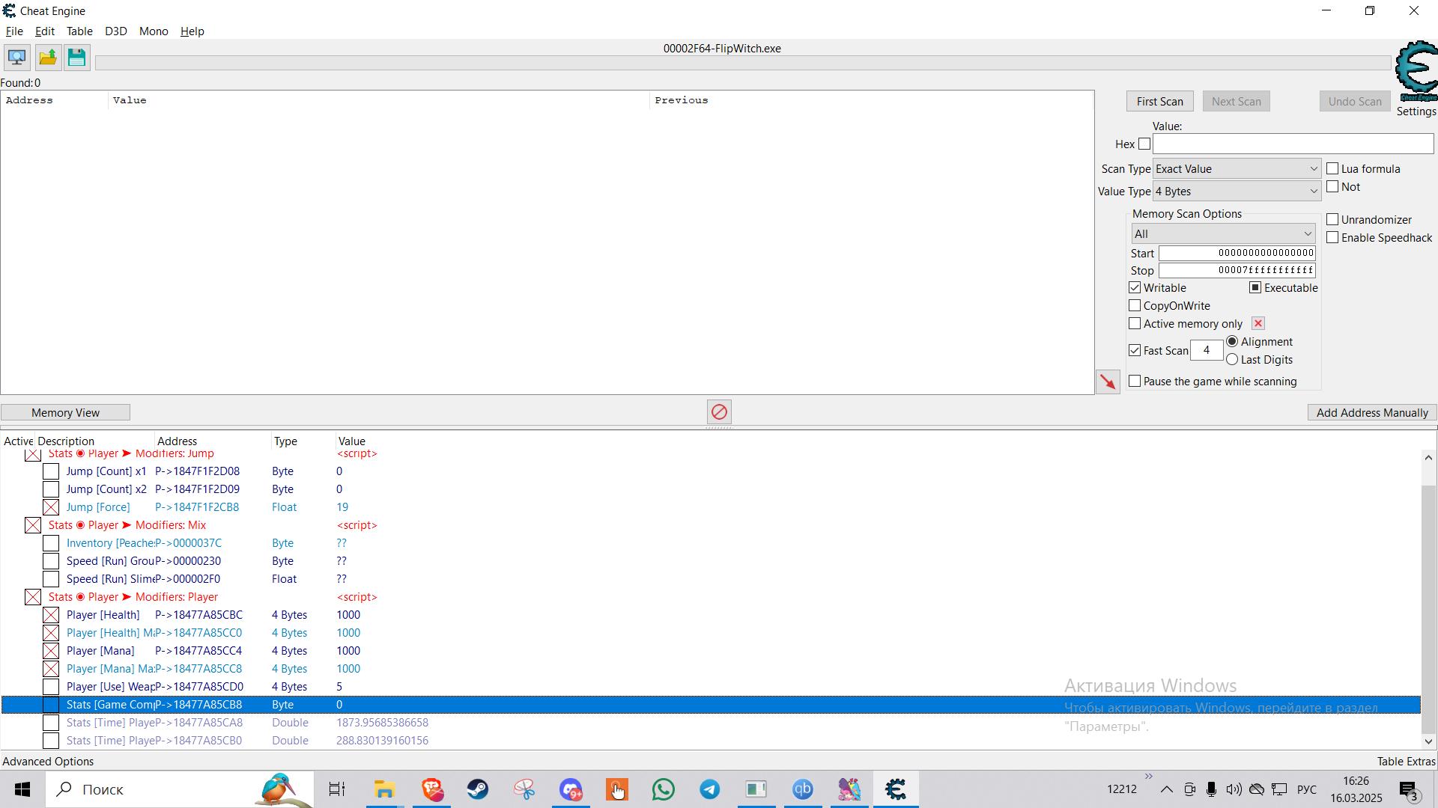The image size is (1438, 808).
Task: Open the Table menu
Action: 79,31
